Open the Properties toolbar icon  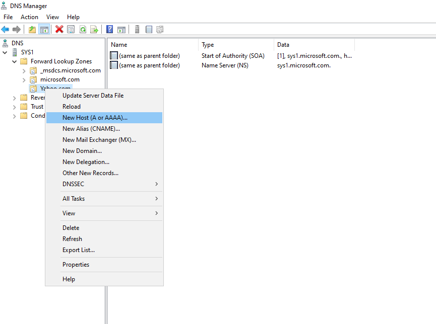[x=71, y=29]
